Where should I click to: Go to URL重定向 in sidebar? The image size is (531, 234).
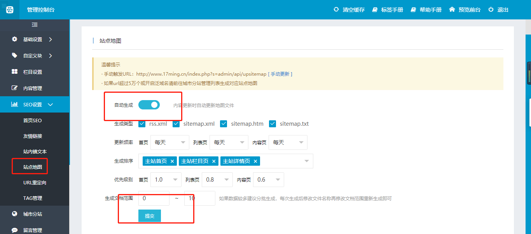[x=35, y=183]
